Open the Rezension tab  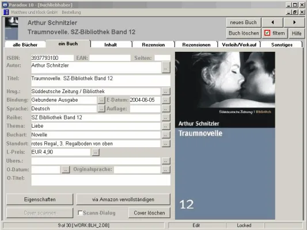pos(153,44)
